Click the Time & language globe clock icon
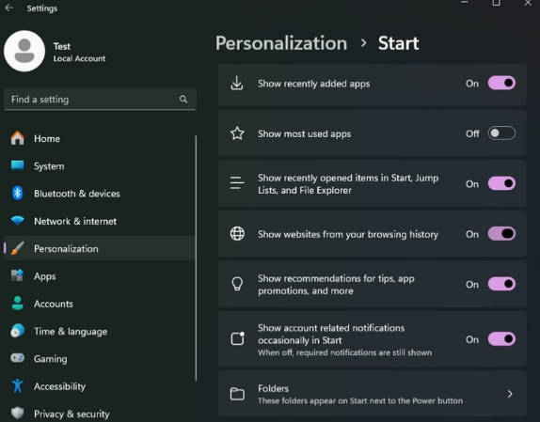The image size is (540, 422). (x=17, y=331)
